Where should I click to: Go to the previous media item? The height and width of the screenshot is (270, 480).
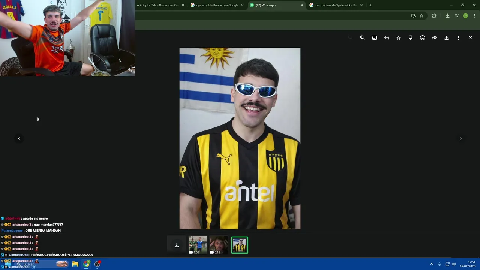[19, 138]
